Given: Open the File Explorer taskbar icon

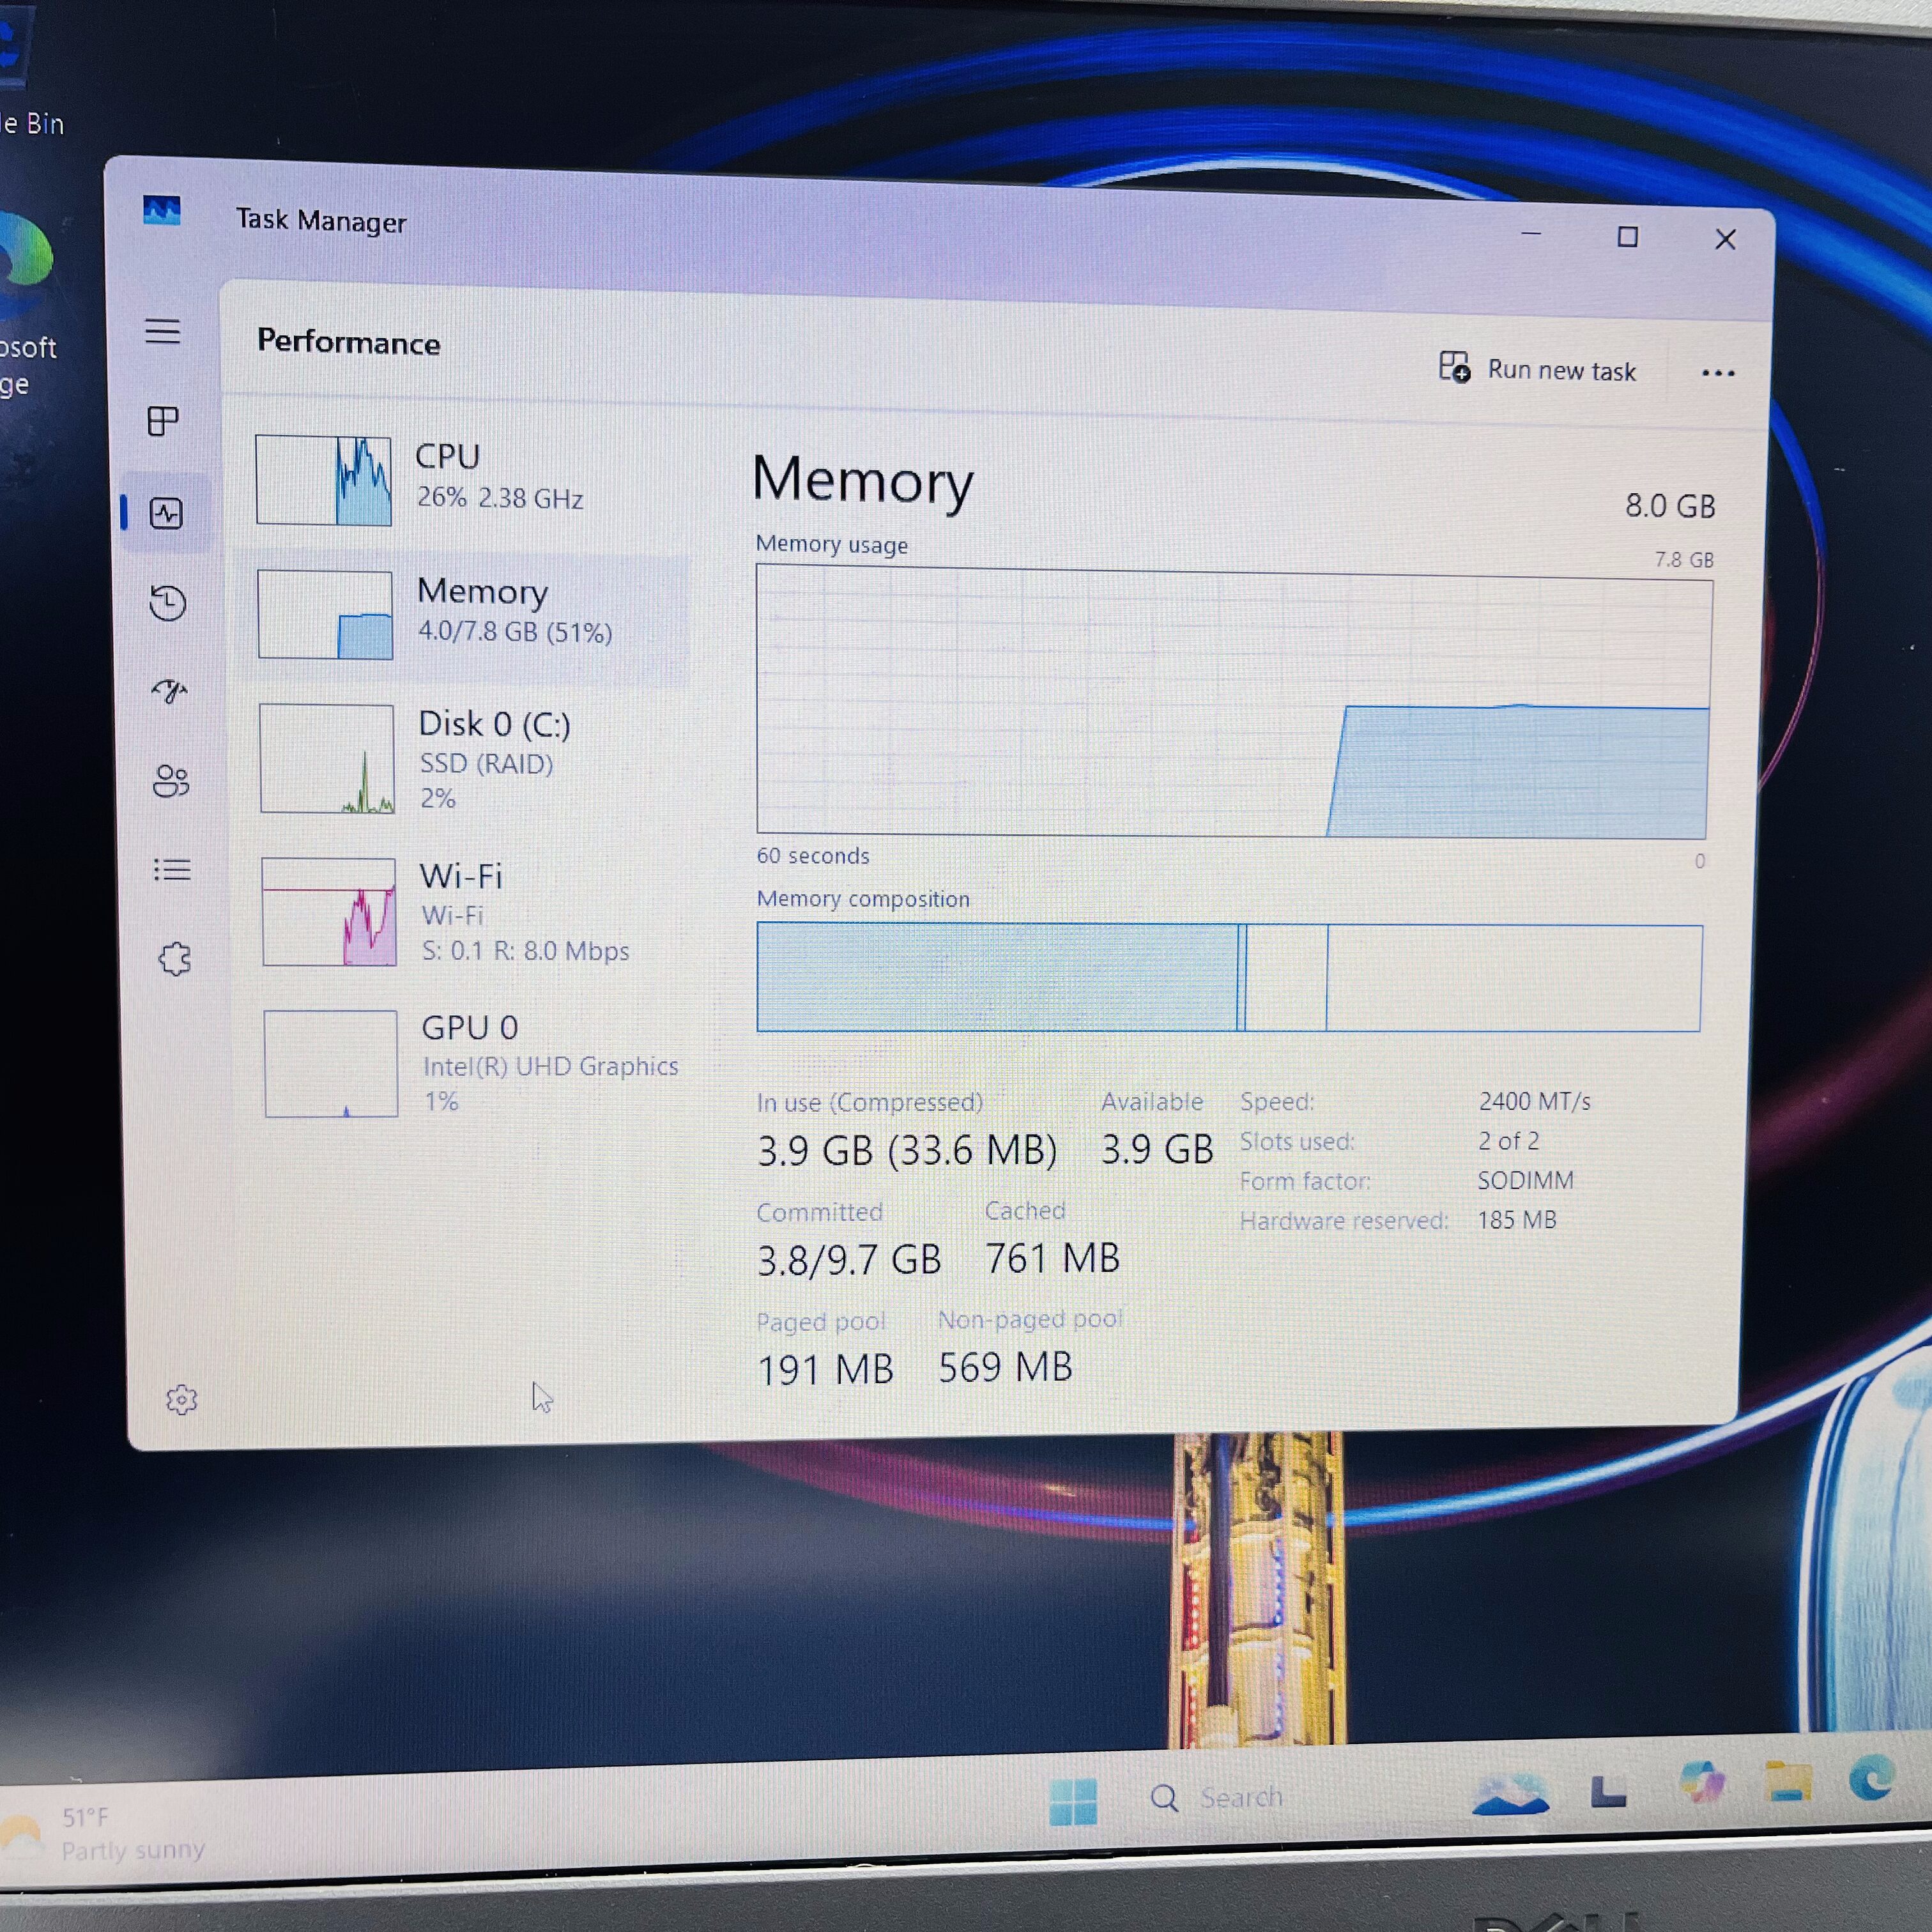Looking at the screenshot, I should (1789, 1783).
